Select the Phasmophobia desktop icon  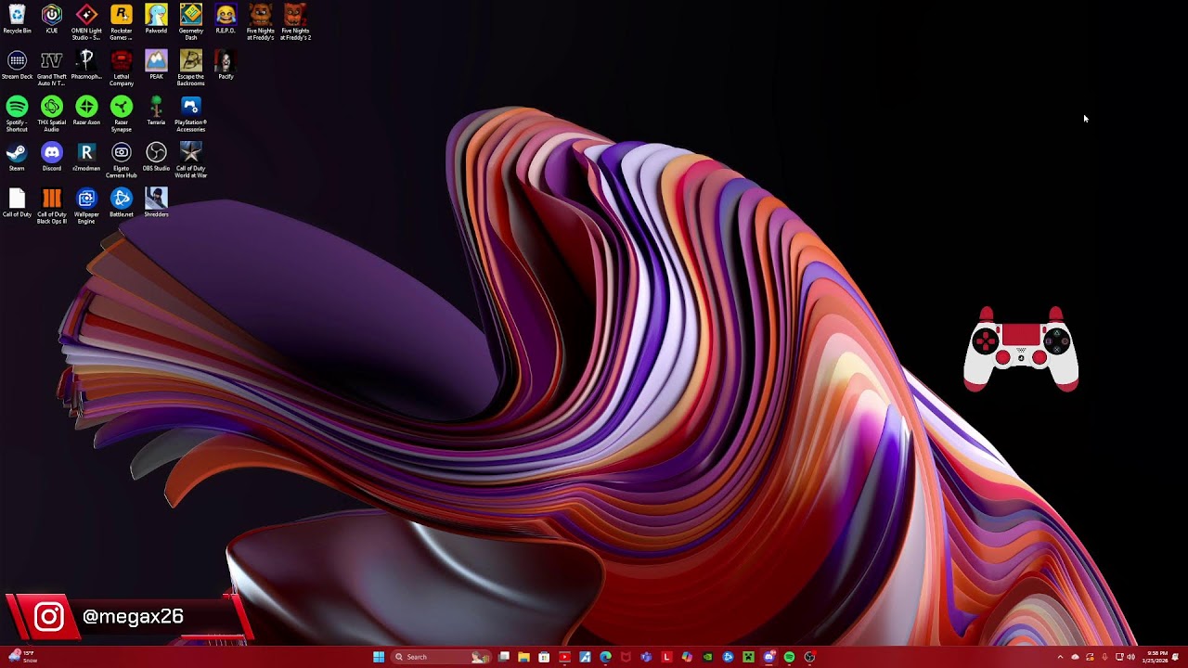point(86,66)
